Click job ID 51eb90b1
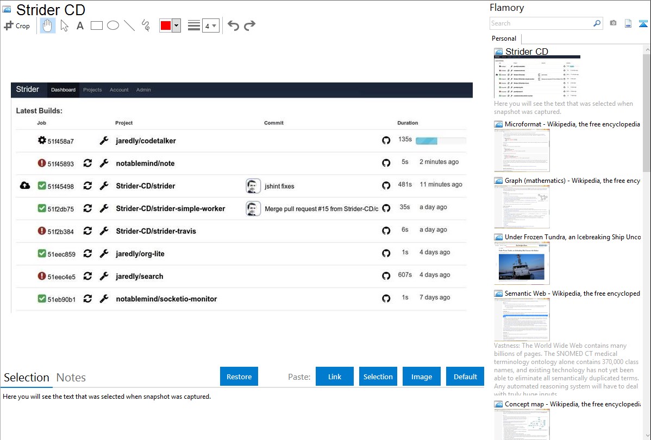This screenshot has height=440, width=651. (61, 299)
